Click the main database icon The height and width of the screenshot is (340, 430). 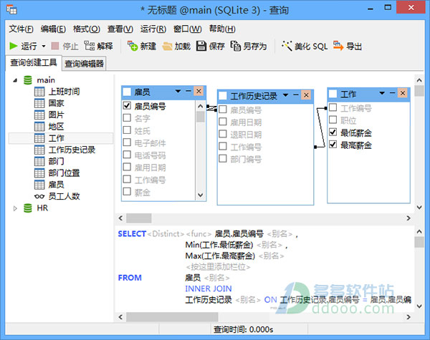click(28, 80)
